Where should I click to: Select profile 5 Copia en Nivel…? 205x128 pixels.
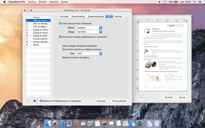click(38, 33)
